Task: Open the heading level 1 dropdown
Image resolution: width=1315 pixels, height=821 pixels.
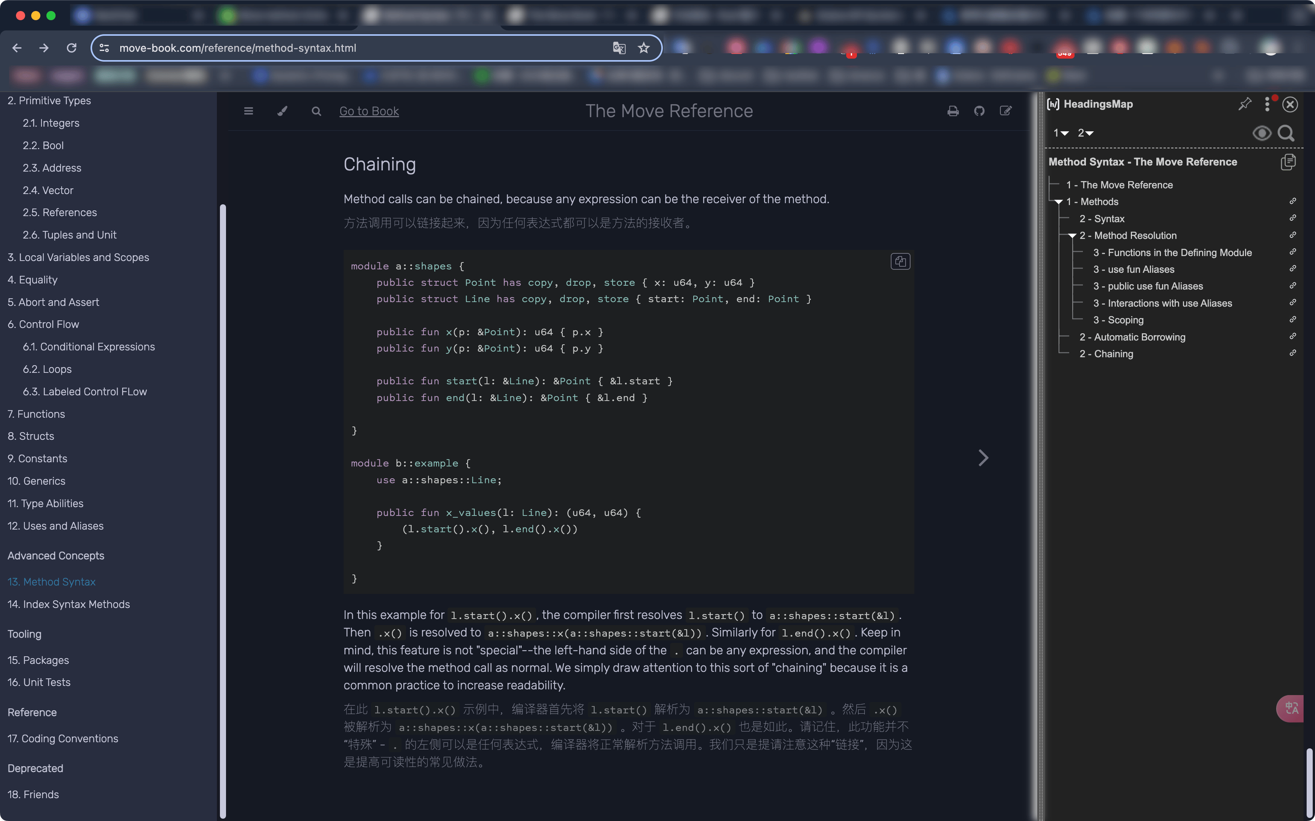Action: pos(1061,133)
